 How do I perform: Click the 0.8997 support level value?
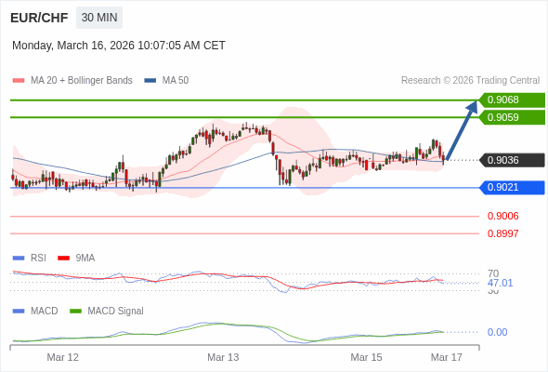pos(502,233)
